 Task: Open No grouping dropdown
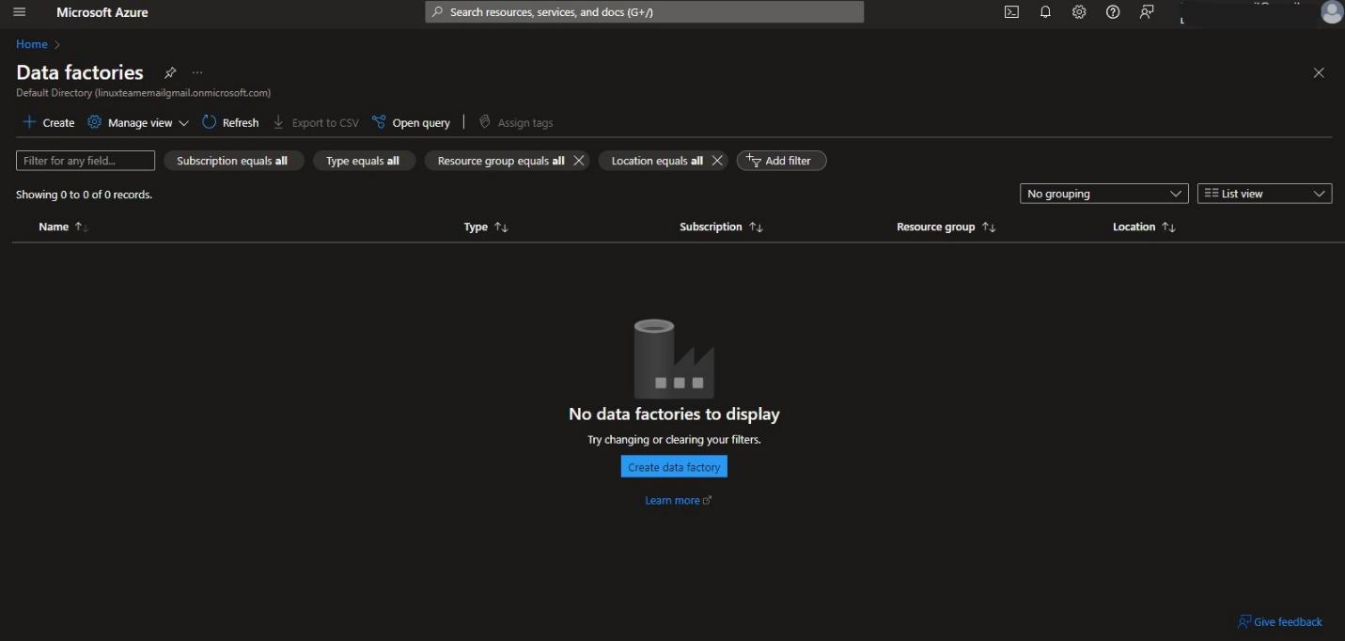coord(1104,194)
